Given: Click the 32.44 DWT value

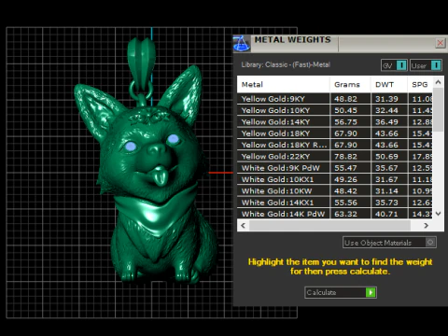Looking at the screenshot, I should (x=386, y=110).
